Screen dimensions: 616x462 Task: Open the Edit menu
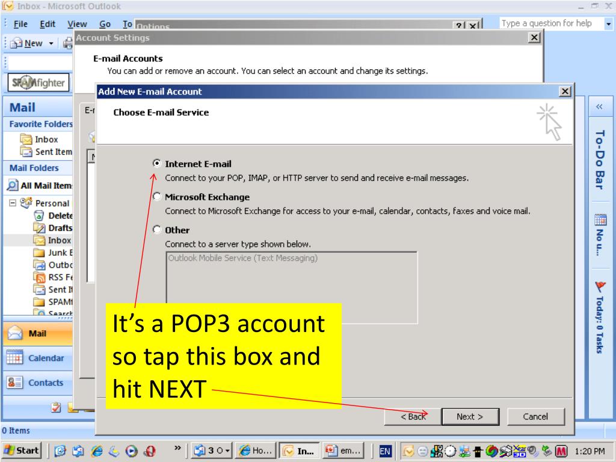48,24
